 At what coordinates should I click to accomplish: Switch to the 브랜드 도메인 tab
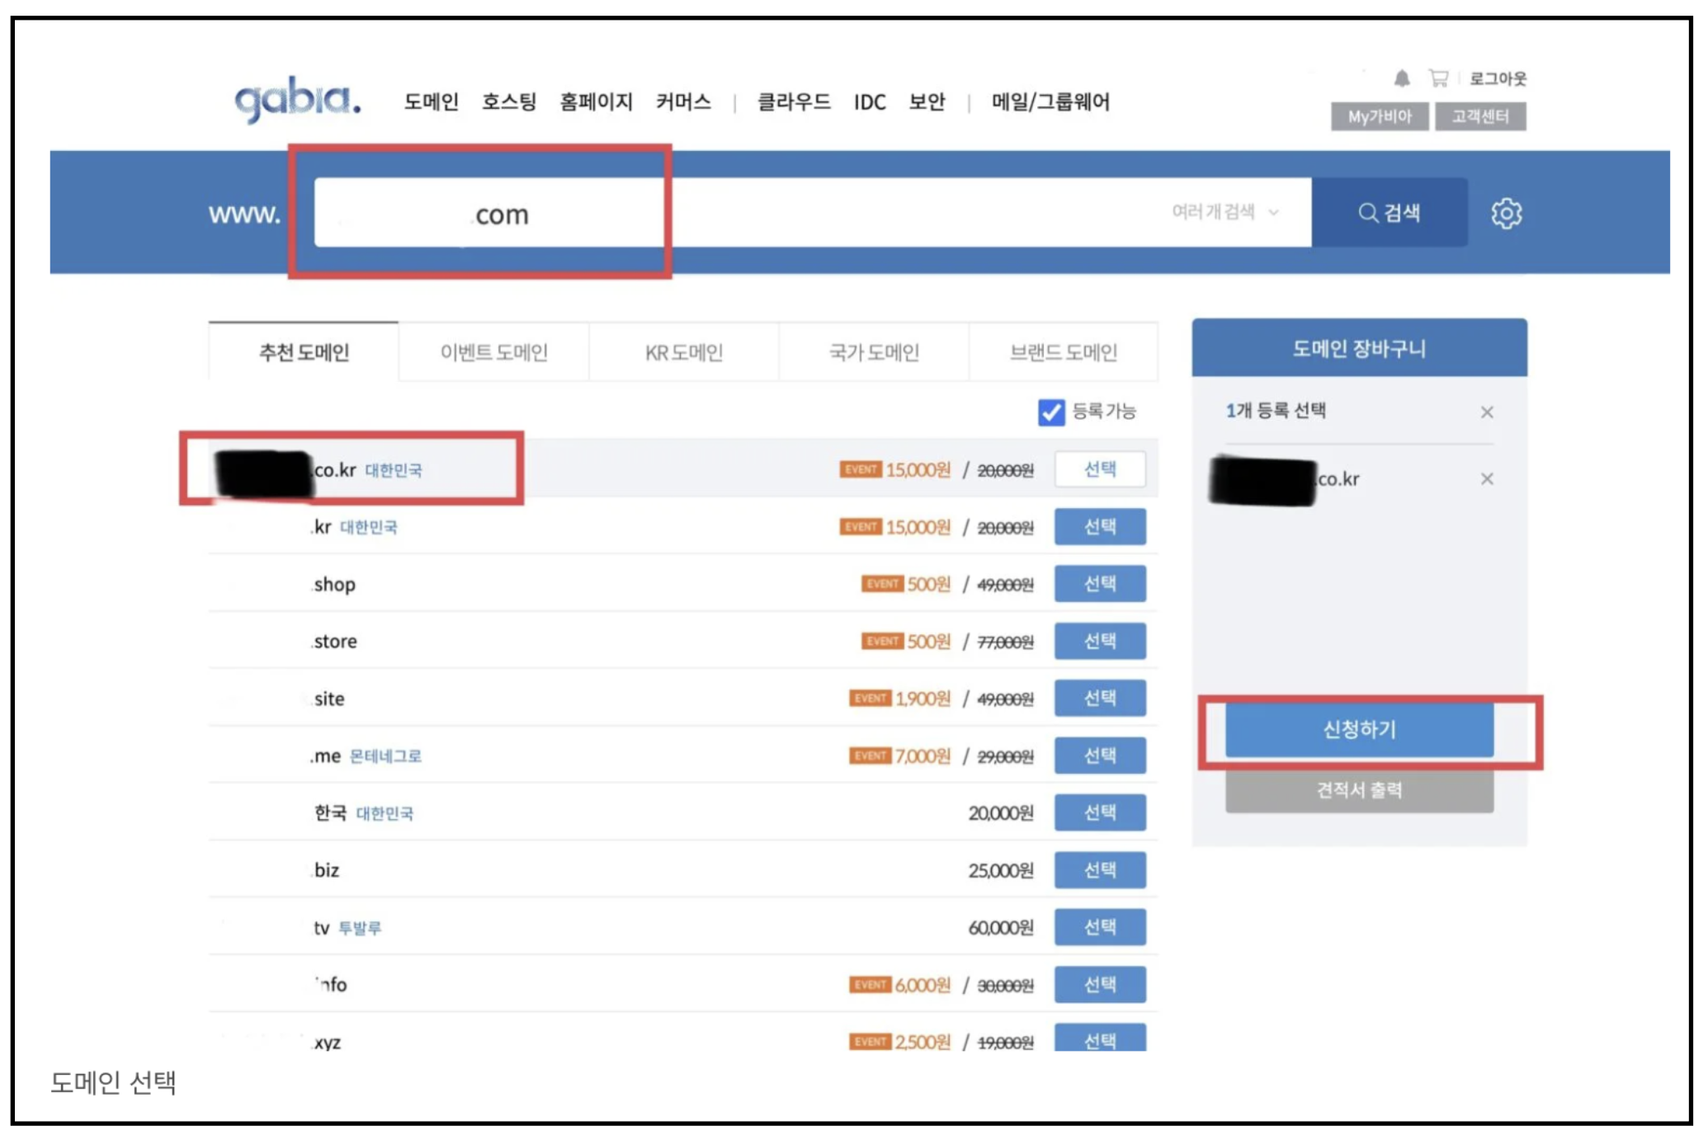[1064, 351]
